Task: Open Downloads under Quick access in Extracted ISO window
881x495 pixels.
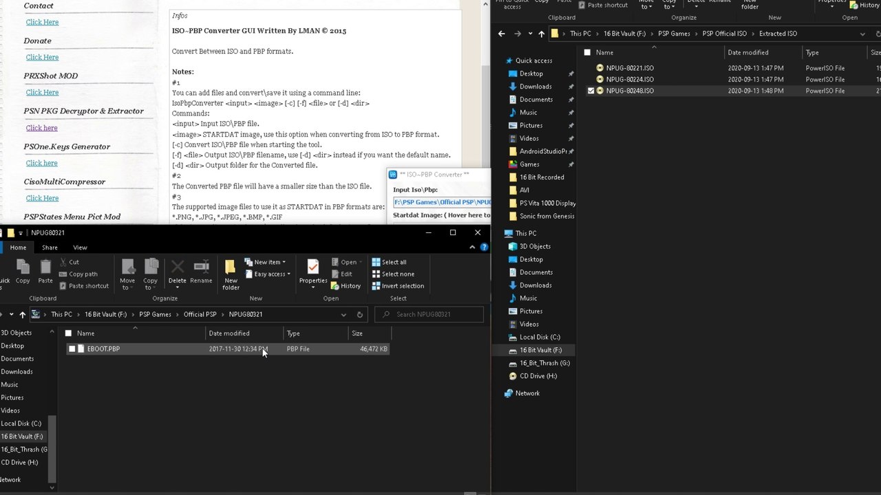Action: (x=535, y=87)
